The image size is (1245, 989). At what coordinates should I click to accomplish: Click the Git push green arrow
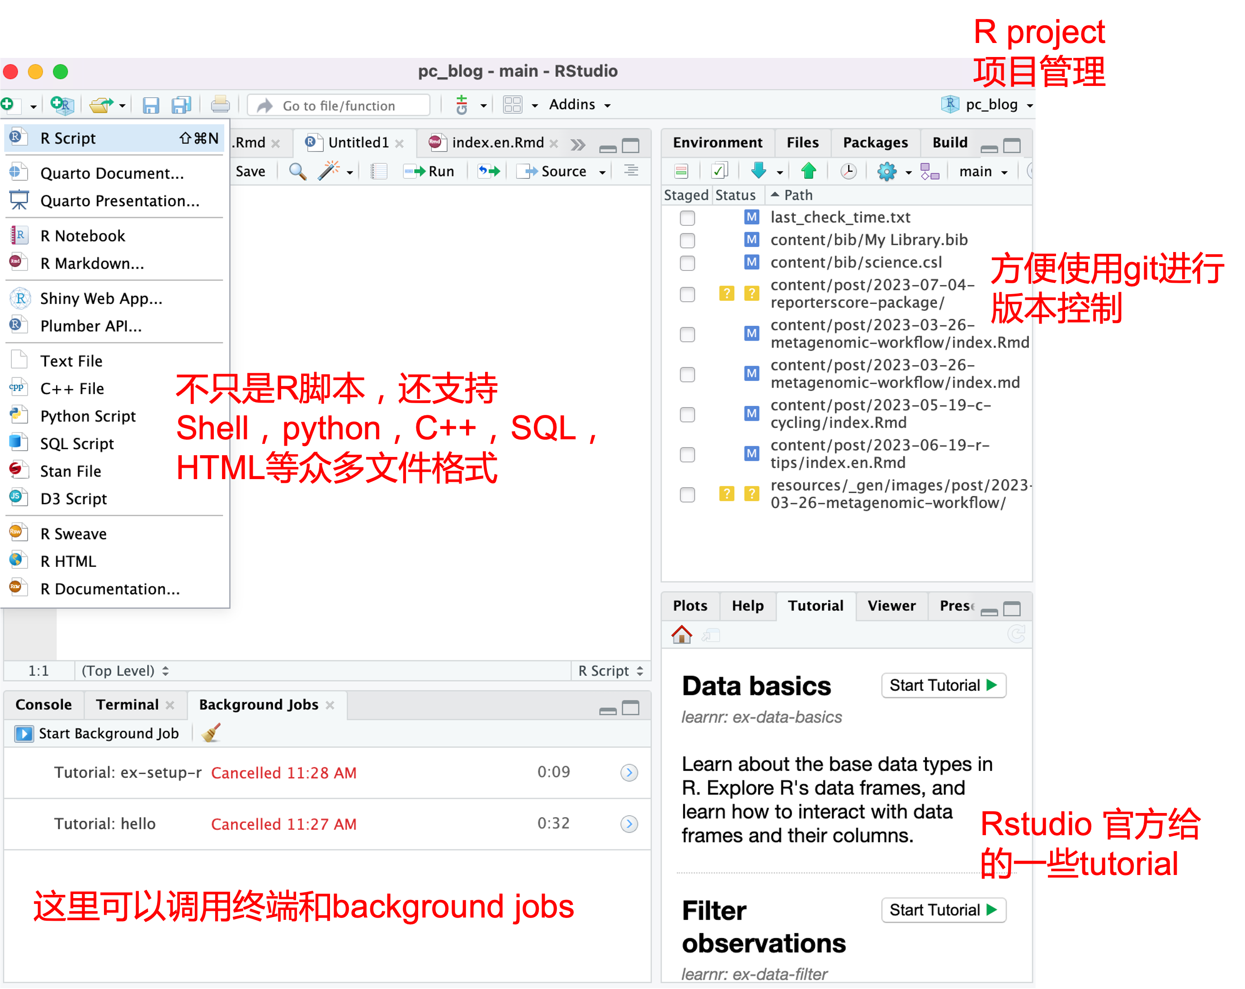pos(808,171)
